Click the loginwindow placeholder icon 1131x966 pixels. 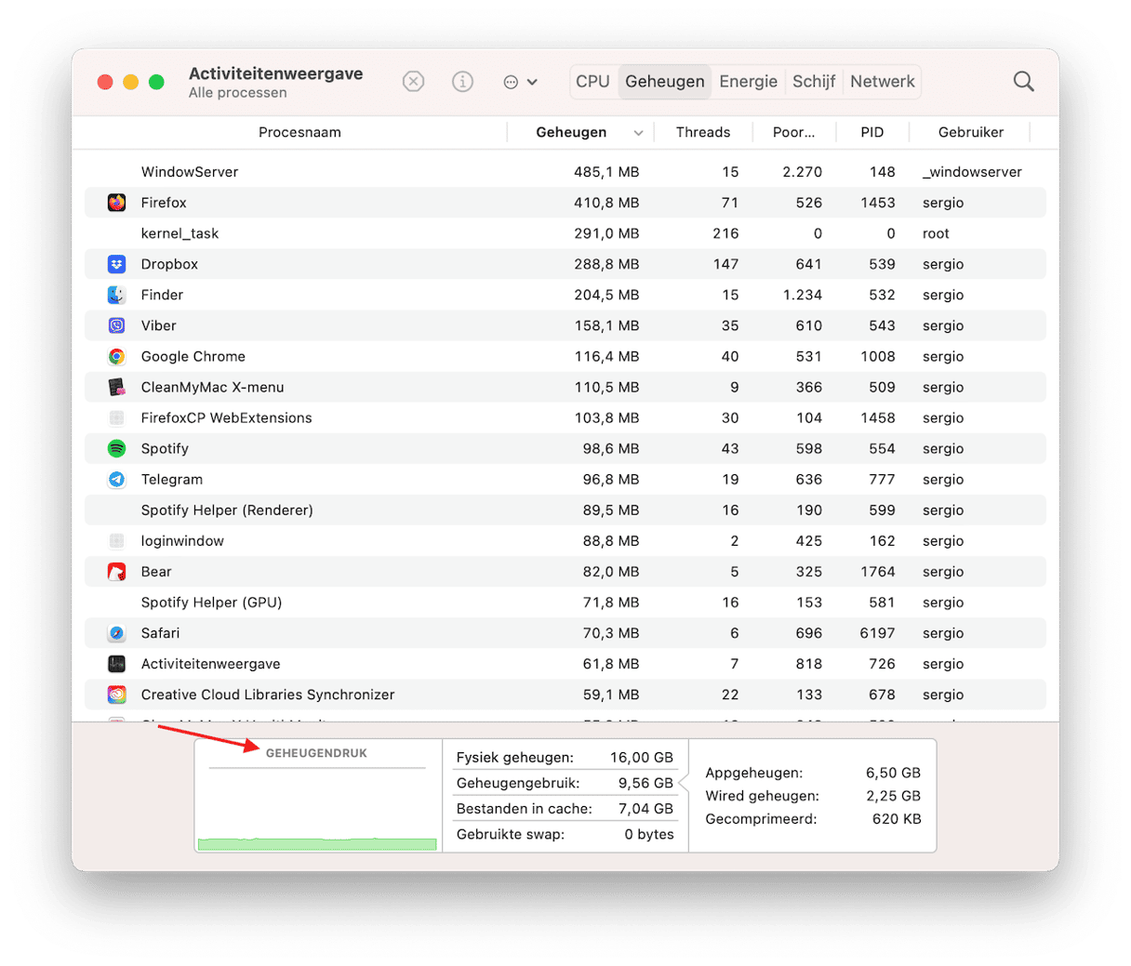click(116, 540)
